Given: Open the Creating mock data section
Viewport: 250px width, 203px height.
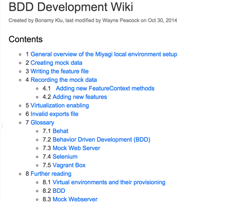Looking at the screenshot, I should (x=56, y=63).
